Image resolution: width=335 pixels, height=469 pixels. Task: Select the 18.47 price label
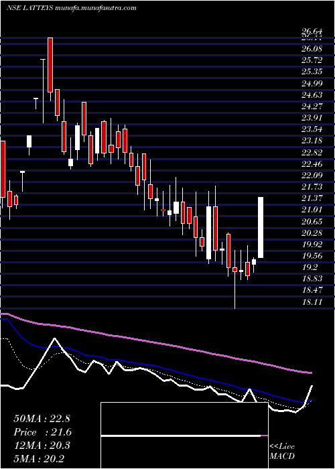(312, 290)
